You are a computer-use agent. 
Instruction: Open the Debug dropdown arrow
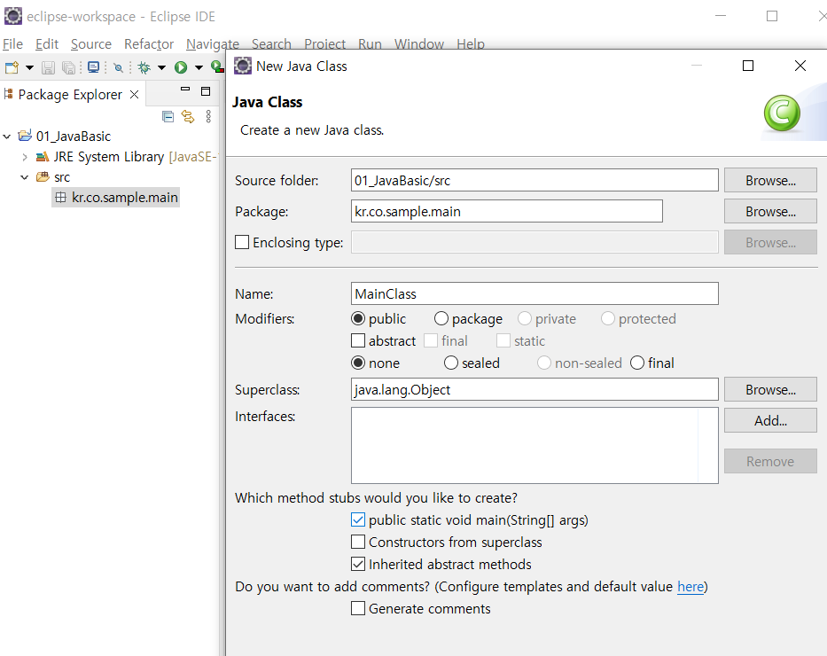161,67
